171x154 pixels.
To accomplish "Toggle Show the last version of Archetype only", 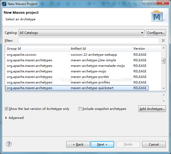I will tap(6, 109).
